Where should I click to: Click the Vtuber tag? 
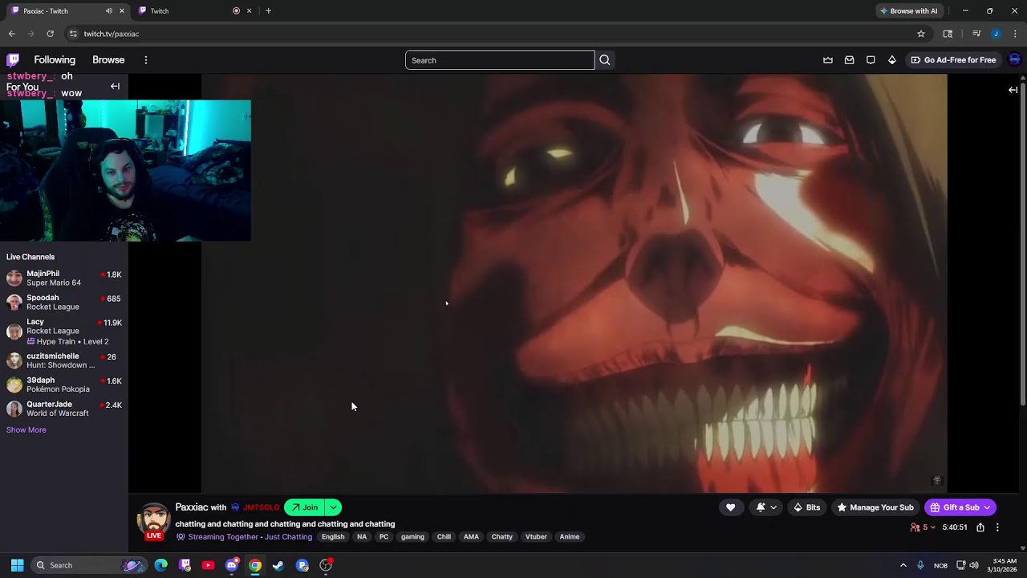pyautogui.click(x=536, y=537)
